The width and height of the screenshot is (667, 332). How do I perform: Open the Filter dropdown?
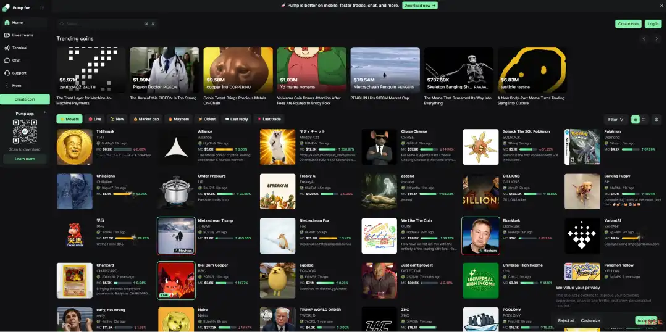click(x=616, y=119)
